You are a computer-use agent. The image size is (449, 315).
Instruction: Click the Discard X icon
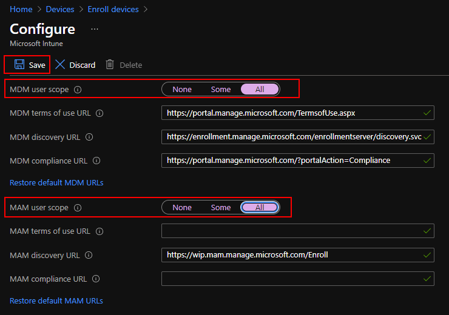click(60, 65)
